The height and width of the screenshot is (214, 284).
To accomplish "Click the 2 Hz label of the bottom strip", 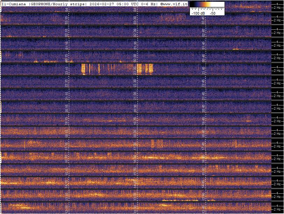I will [x=278, y=209].
